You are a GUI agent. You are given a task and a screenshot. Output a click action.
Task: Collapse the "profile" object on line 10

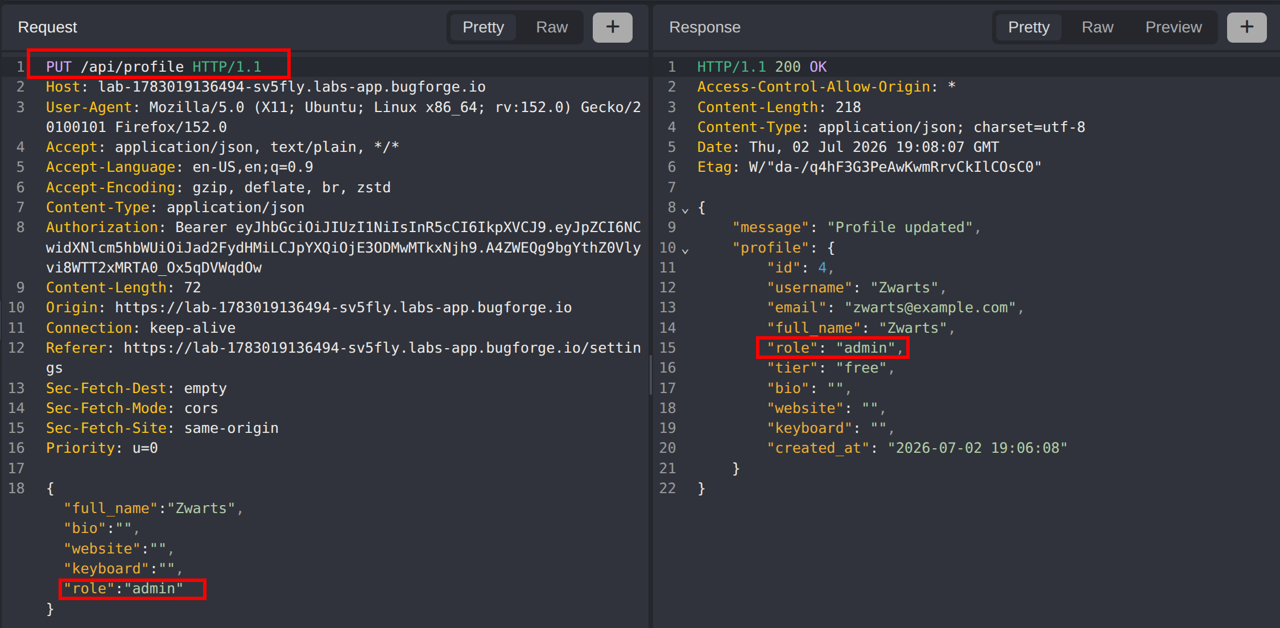(x=686, y=250)
